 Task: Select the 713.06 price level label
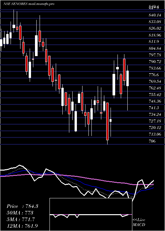(155, 134)
